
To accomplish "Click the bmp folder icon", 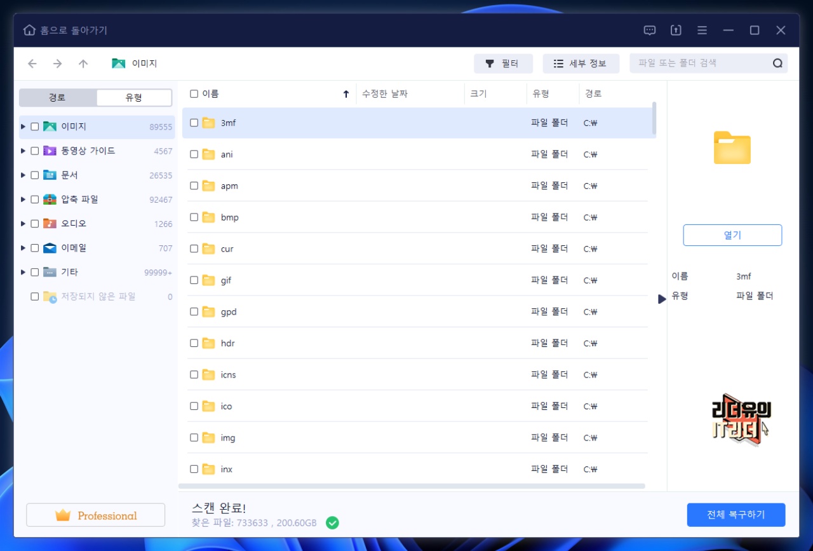I will tap(208, 217).
